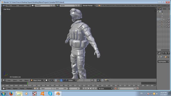Open the Timeline Playback menu

(x=29, y=89)
